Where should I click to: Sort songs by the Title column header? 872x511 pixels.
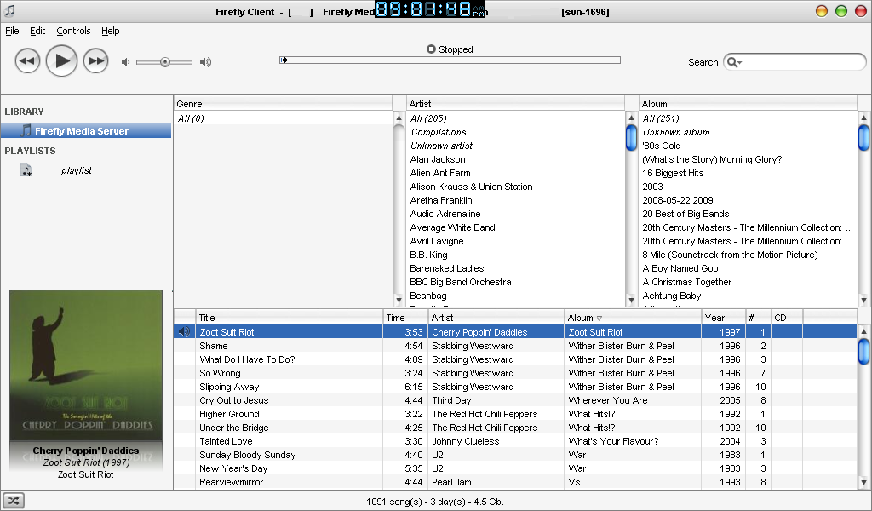[290, 318]
